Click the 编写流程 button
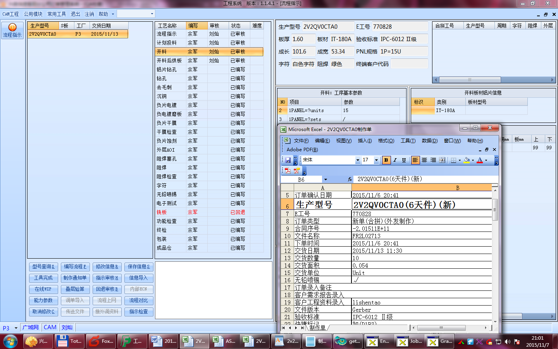 (x=75, y=267)
